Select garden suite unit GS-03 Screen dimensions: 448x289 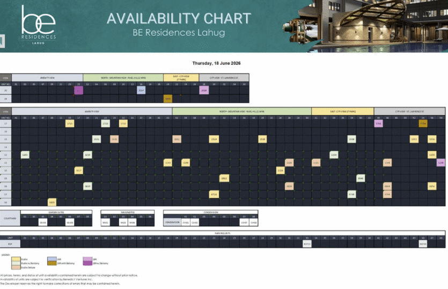click(43, 222)
